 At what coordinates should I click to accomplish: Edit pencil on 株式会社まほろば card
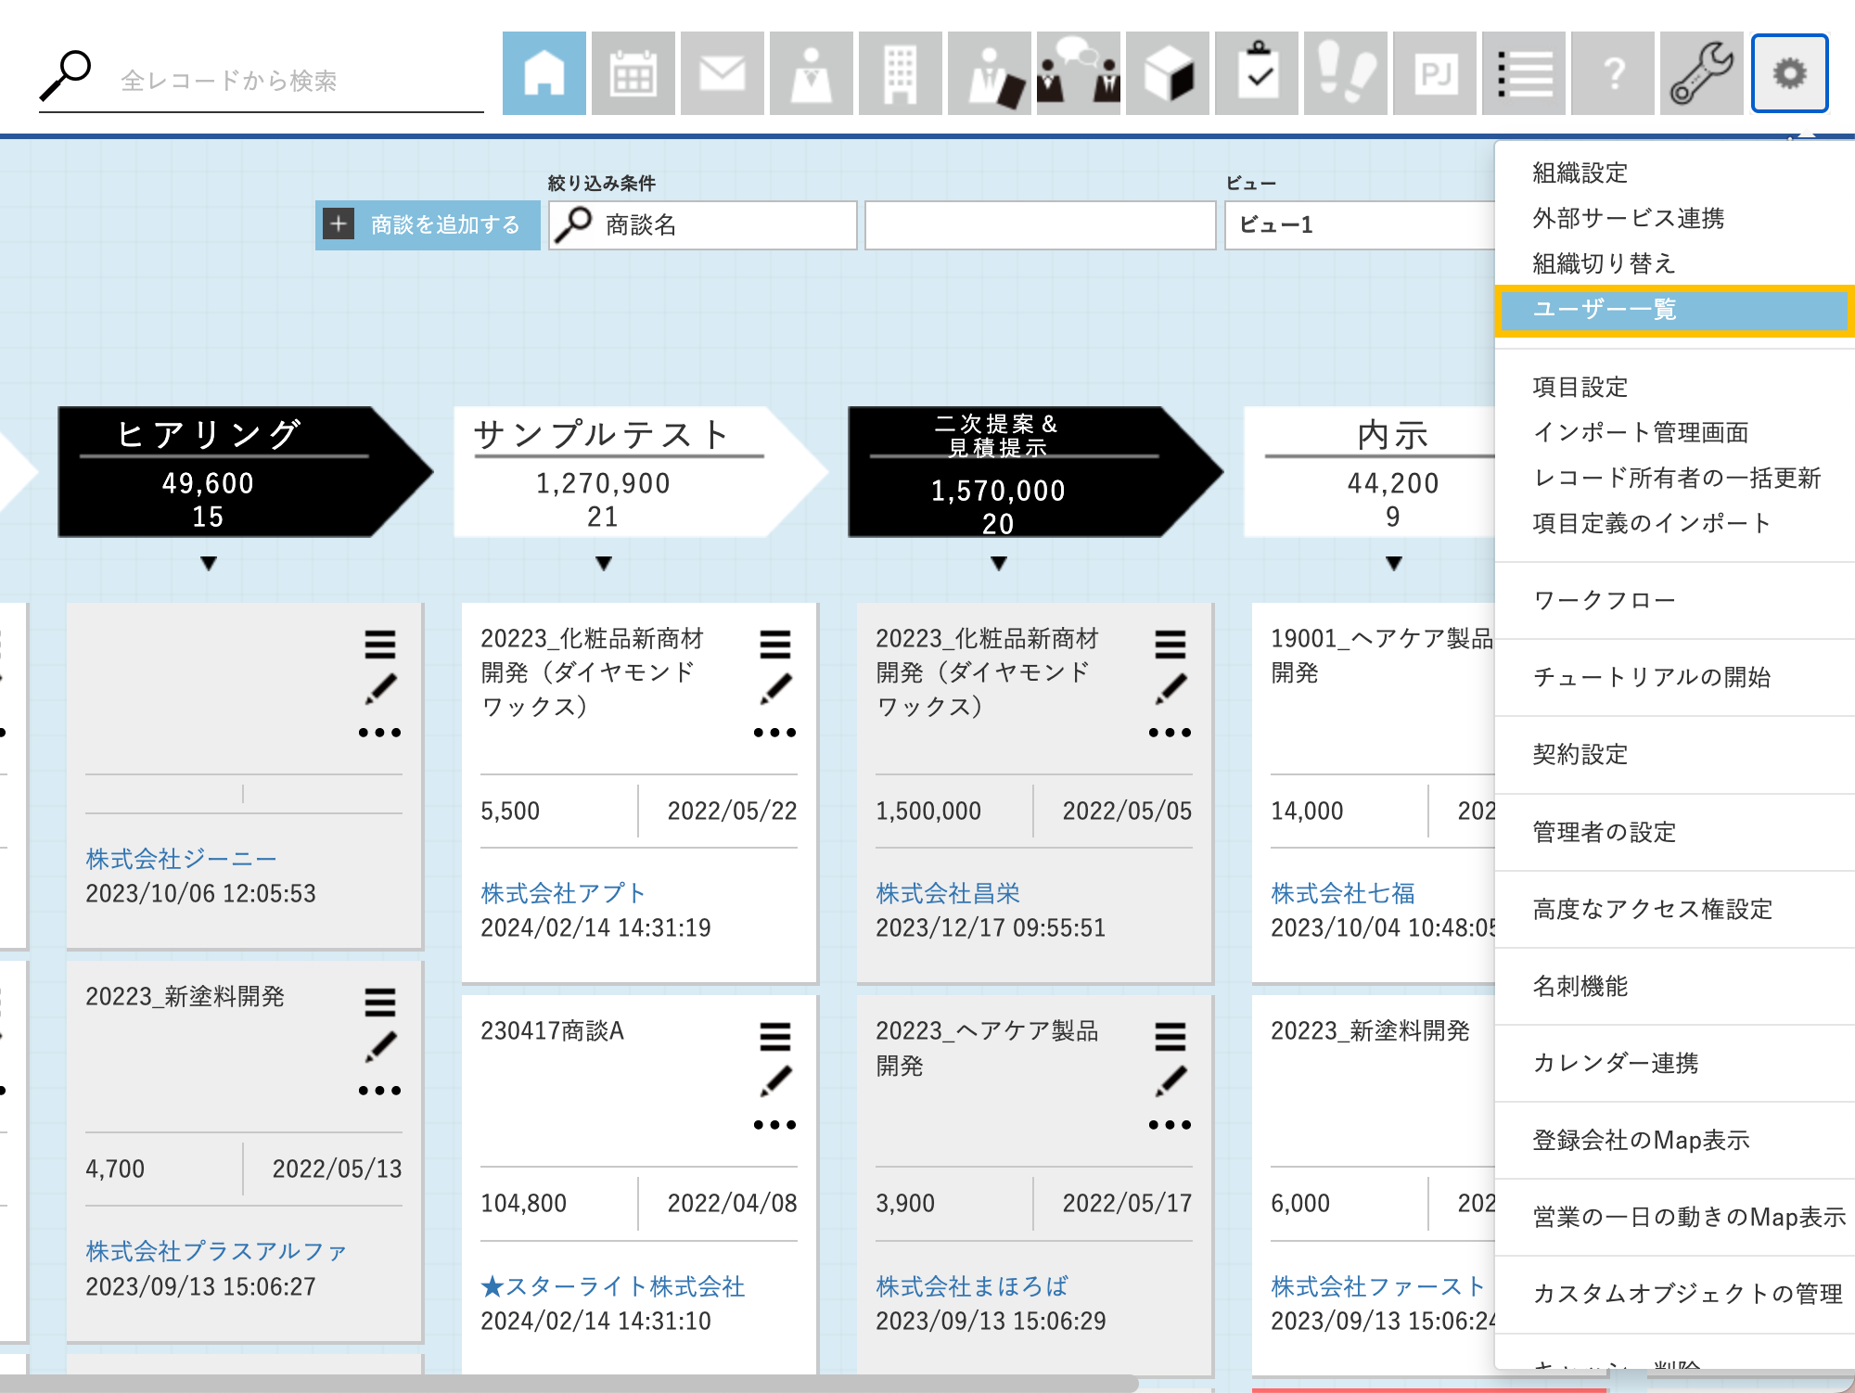coord(1171,1081)
